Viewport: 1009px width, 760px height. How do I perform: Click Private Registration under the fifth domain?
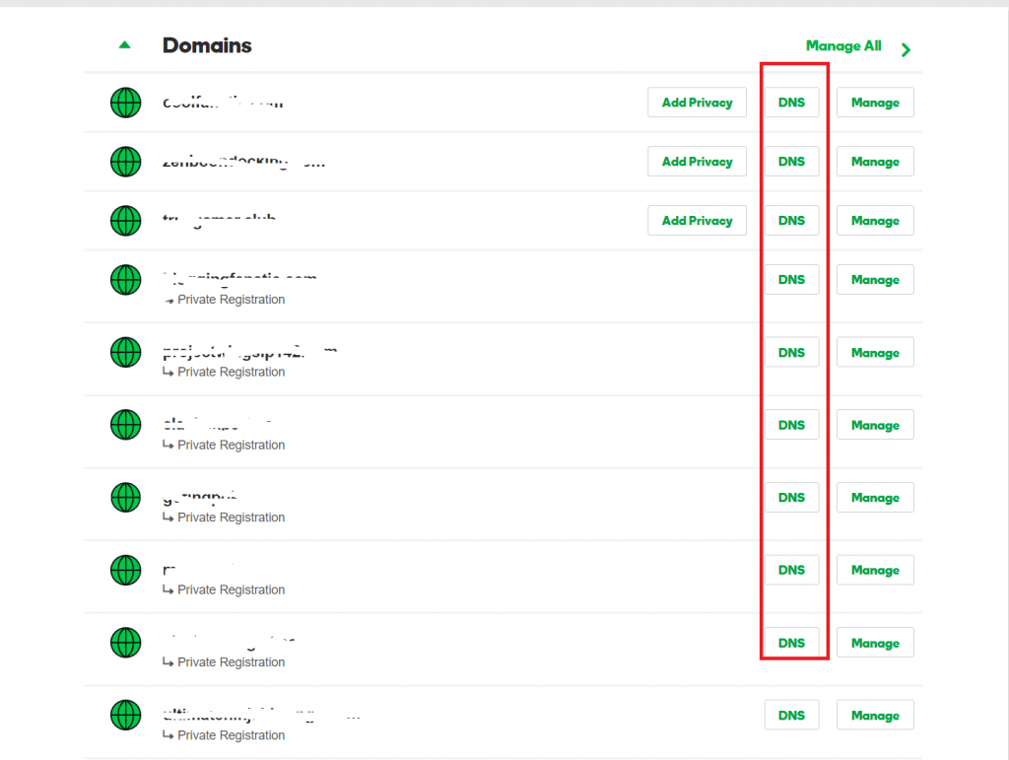[x=231, y=372]
